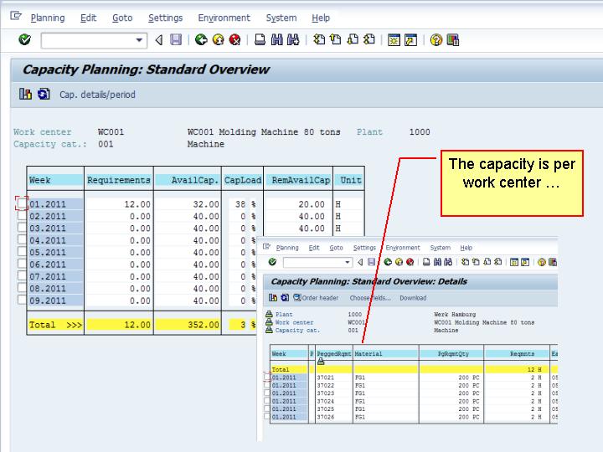Tick the checkbox for week 01.2011
The height and width of the screenshot is (452, 603).
22,203
